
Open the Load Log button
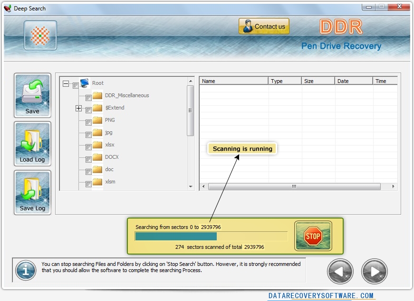click(x=32, y=144)
